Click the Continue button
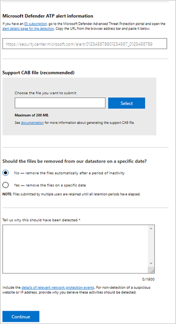Screen dimensions: 176x324 [x=21, y=317]
